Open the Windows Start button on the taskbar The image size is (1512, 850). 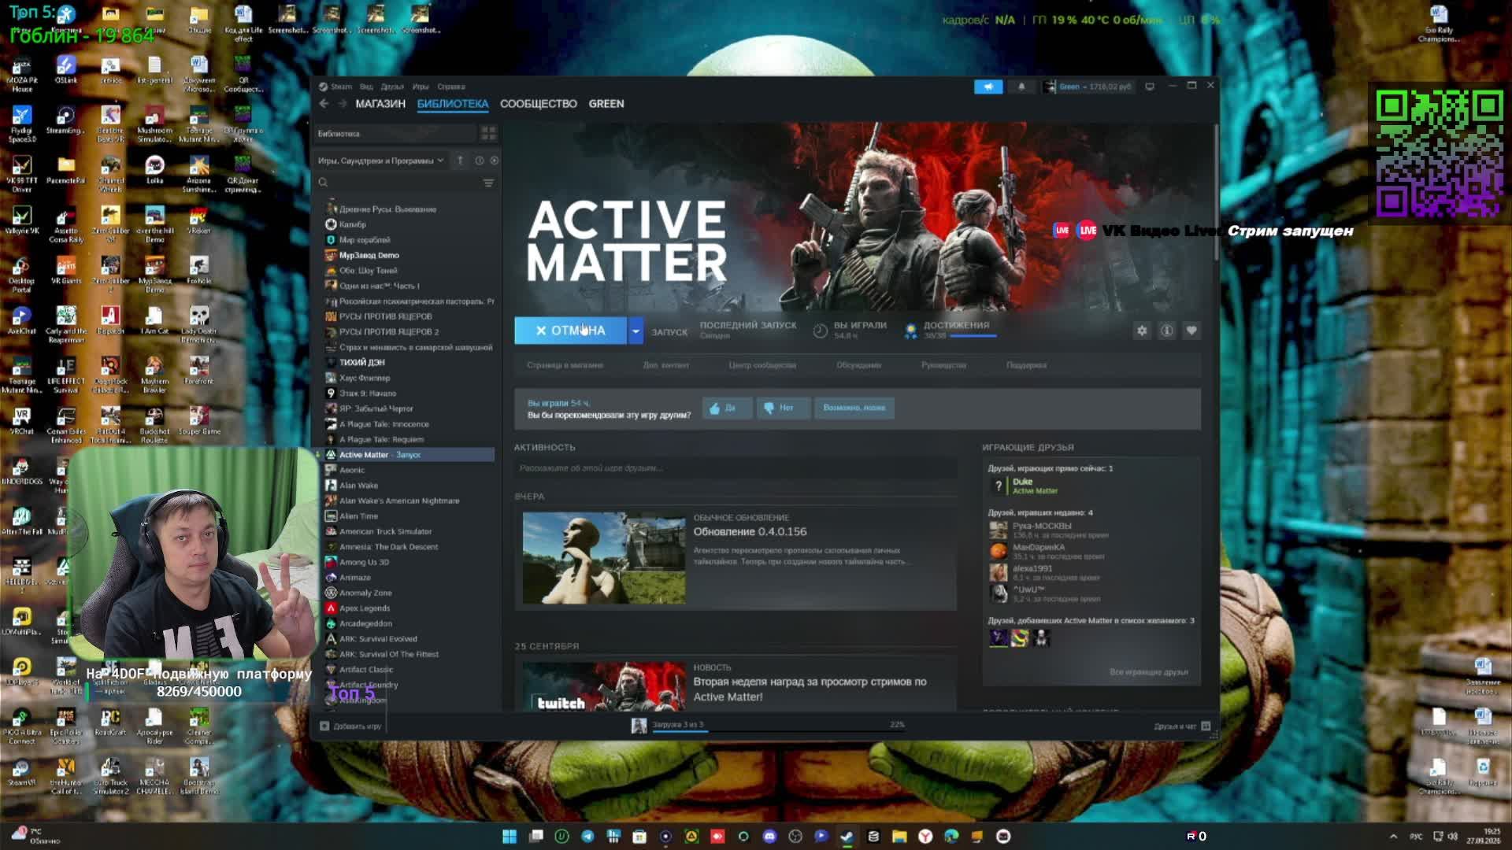[510, 836]
